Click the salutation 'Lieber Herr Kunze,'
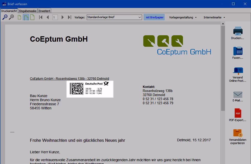This screenshot has width=251, height=164. click(x=45, y=152)
